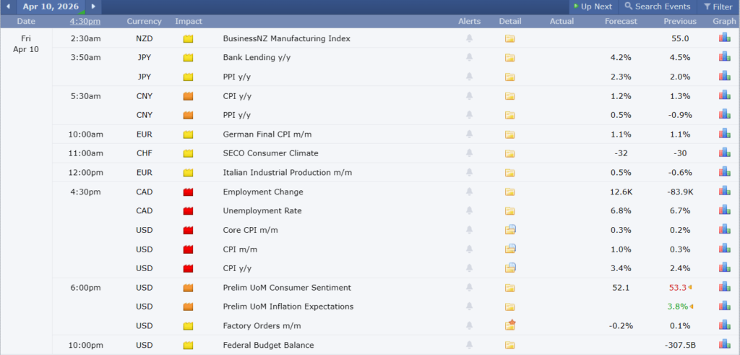Open starred detail folder for Factory Orders
Image resolution: width=740 pixels, height=355 pixels.
[510, 325]
